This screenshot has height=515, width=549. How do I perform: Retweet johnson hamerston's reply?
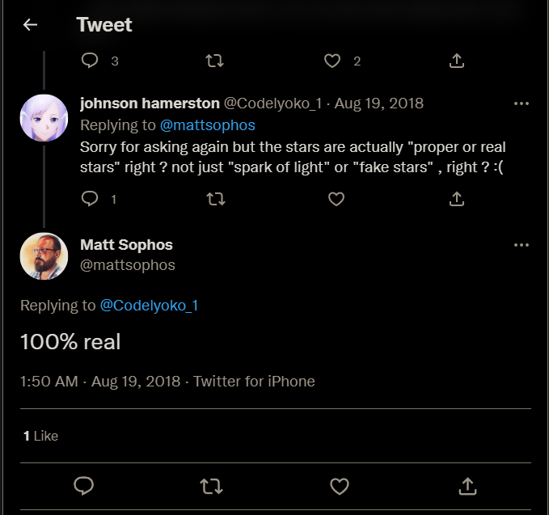click(216, 199)
